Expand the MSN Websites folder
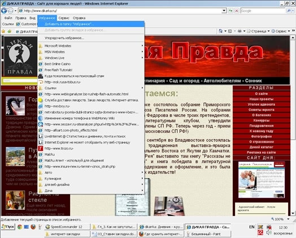This screenshot has width=296, height=238. point(91,52)
